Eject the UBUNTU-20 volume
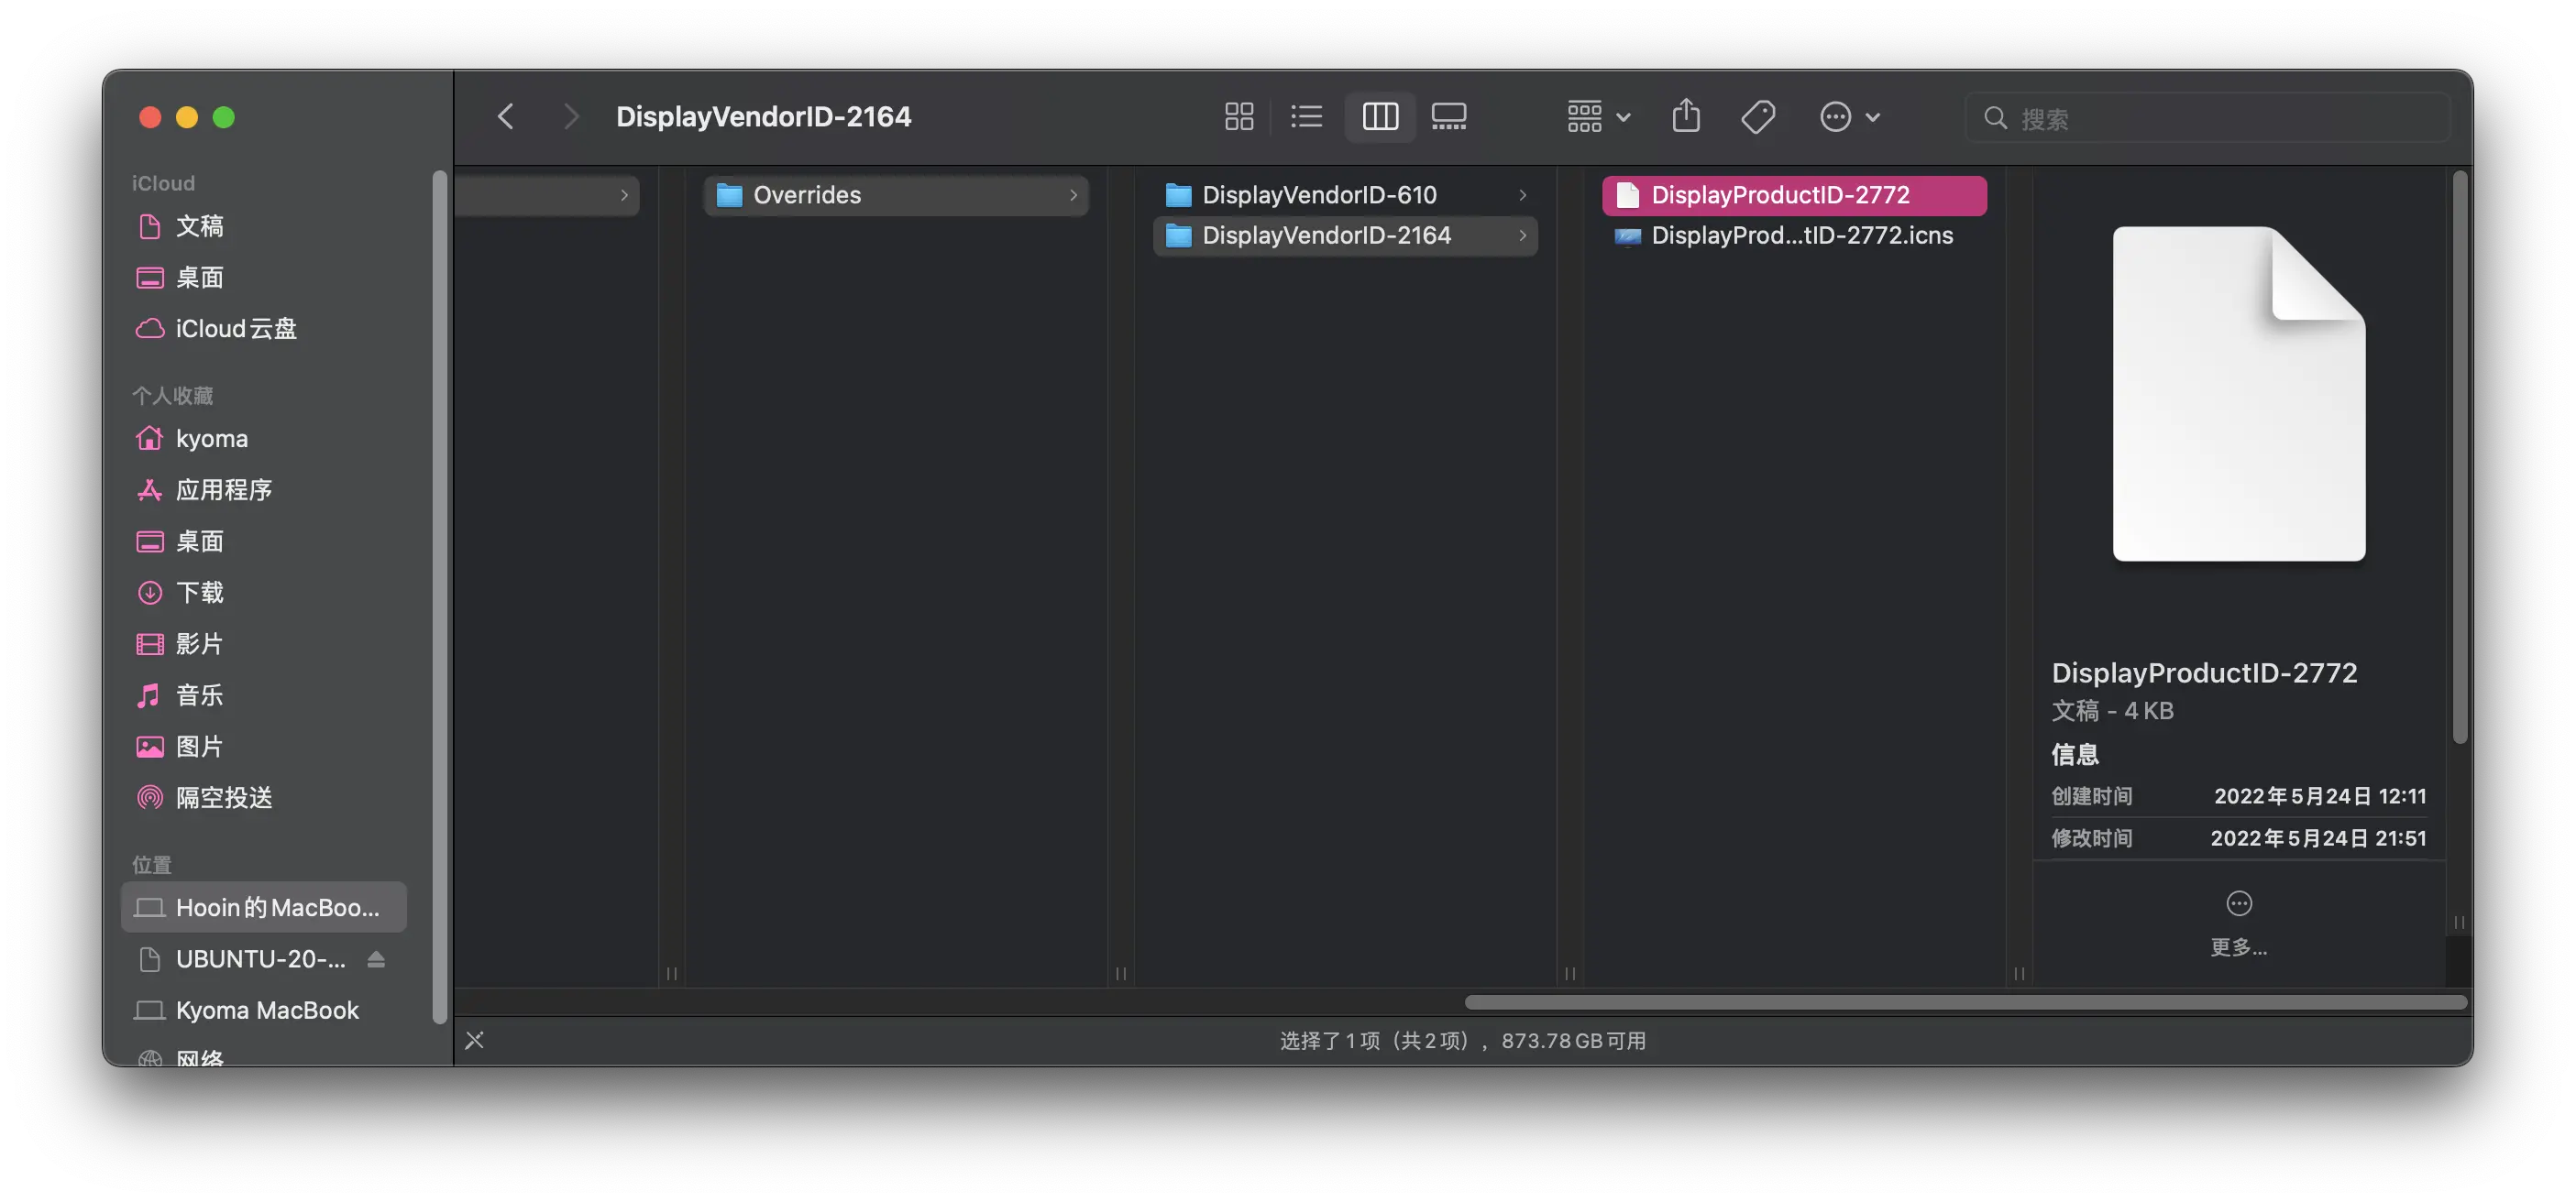 point(376,959)
